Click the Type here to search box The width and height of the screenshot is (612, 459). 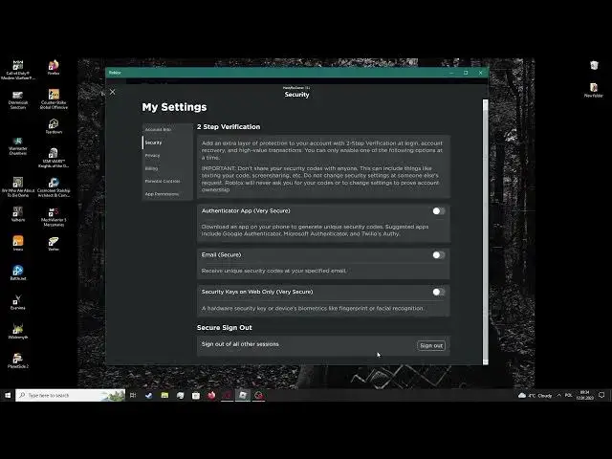(x=70, y=395)
